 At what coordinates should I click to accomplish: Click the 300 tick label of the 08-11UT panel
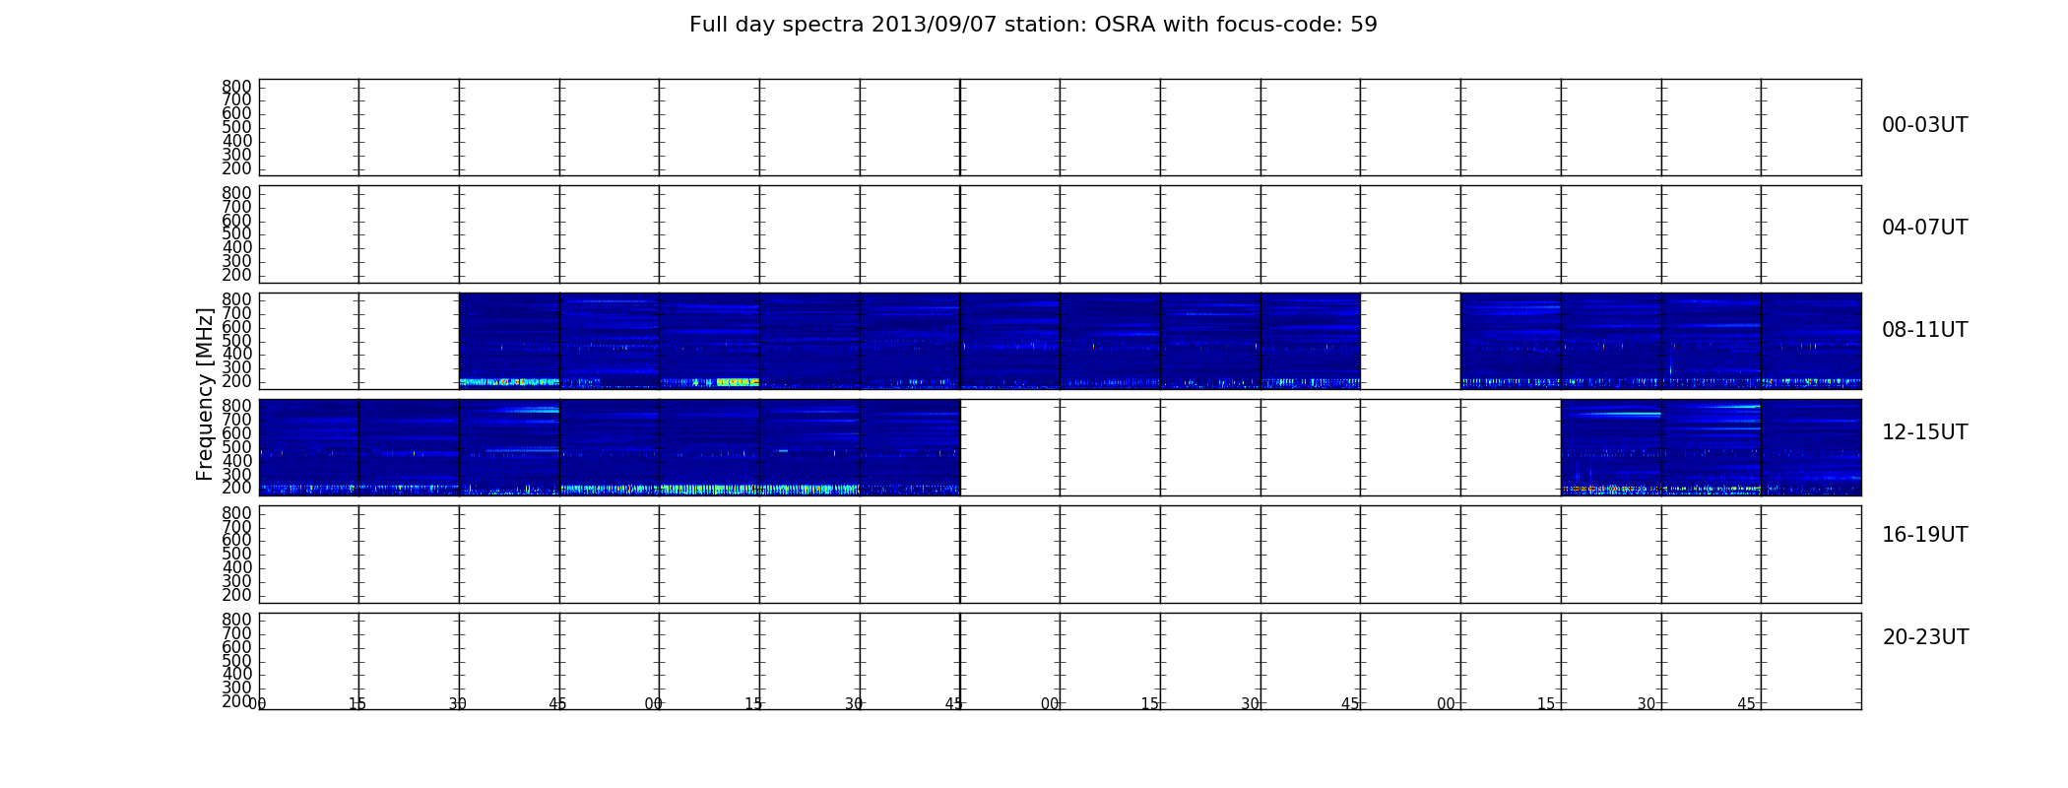point(236,367)
